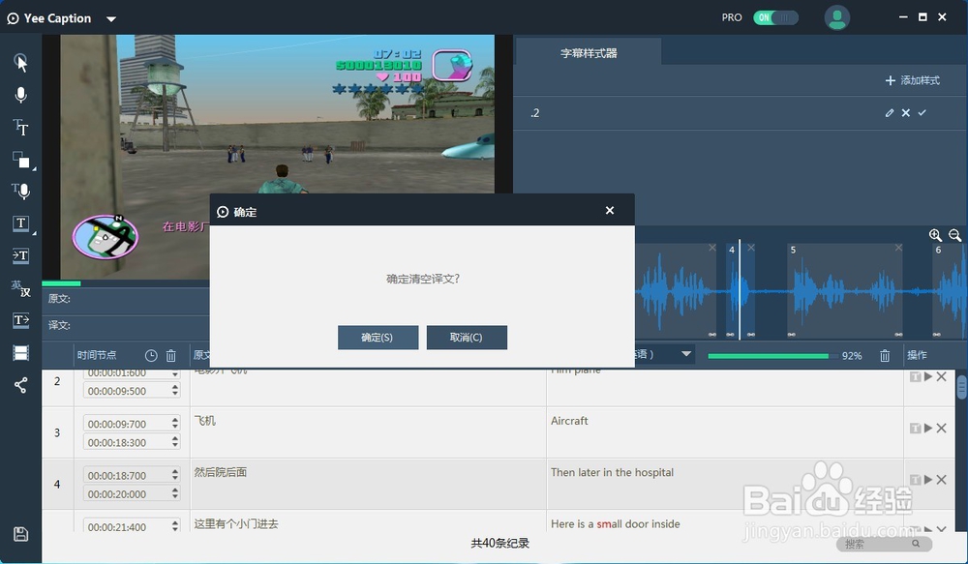Open the user account avatar
968x564 pixels.
[x=837, y=17]
